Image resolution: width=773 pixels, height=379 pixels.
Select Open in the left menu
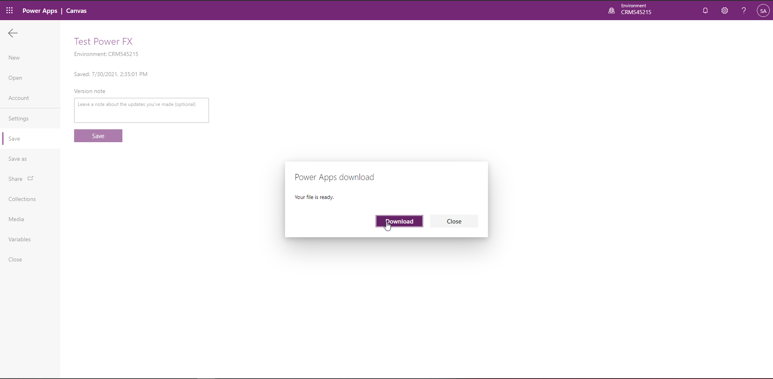30,78
